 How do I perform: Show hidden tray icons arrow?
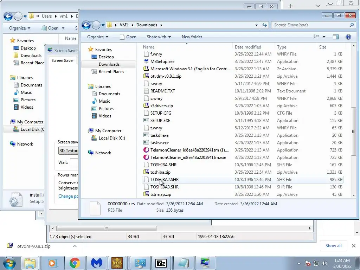tap(299, 263)
